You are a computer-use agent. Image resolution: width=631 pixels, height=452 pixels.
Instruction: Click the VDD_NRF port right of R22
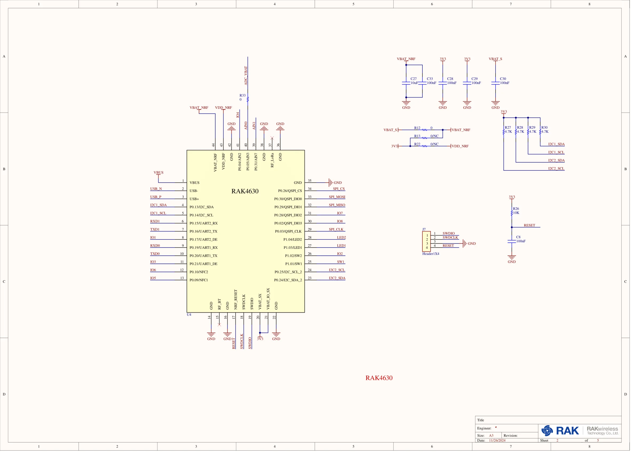coord(460,146)
